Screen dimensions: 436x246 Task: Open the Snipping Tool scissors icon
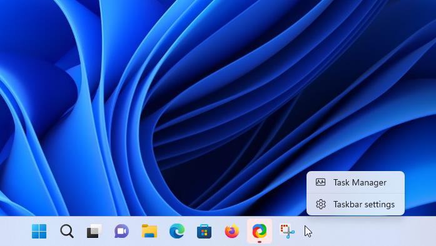[287, 231]
